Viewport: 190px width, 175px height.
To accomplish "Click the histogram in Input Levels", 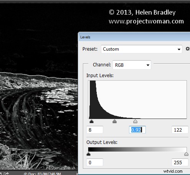I will tap(137, 100).
